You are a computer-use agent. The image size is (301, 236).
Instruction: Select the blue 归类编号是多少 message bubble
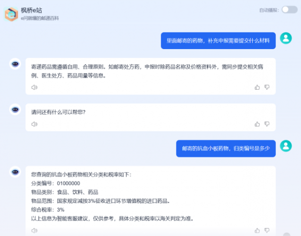(x=226, y=148)
